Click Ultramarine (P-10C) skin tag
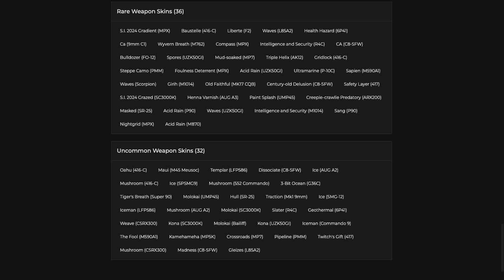Viewport: 504px width, 280px height. tap(314, 71)
